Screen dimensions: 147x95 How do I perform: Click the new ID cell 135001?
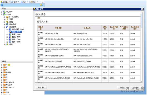(x=112, y=78)
